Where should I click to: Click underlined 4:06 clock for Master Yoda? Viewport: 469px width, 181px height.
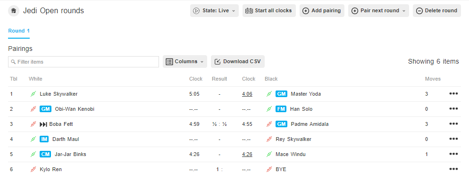[x=247, y=94]
